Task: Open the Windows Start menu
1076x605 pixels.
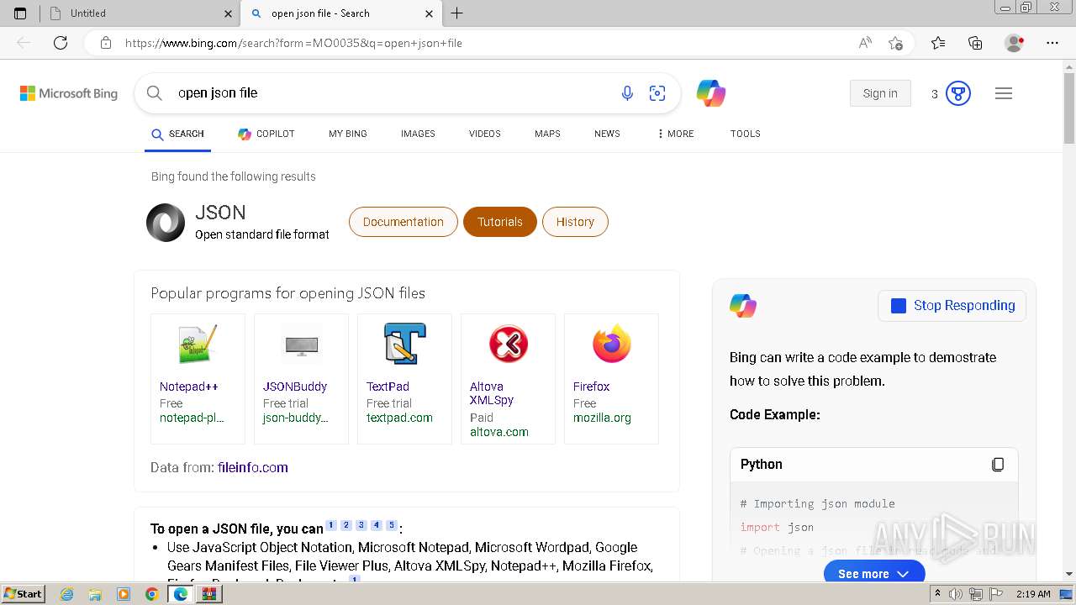Action: (24, 594)
